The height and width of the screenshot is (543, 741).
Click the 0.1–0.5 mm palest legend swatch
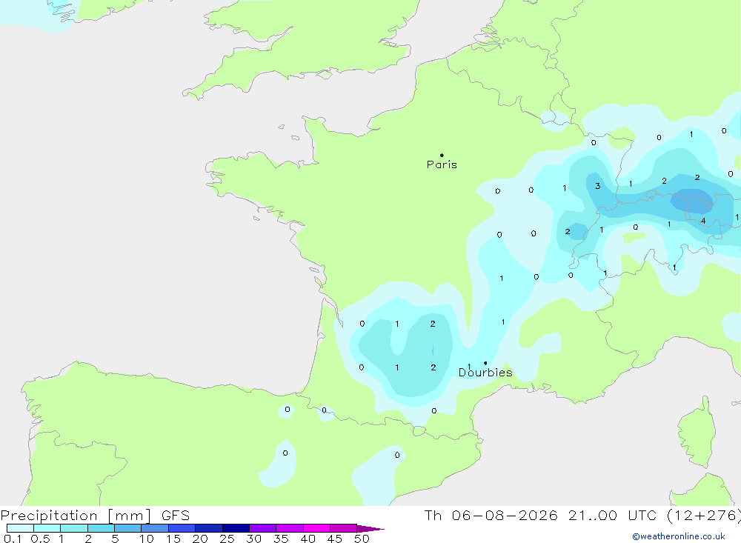coord(20,528)
